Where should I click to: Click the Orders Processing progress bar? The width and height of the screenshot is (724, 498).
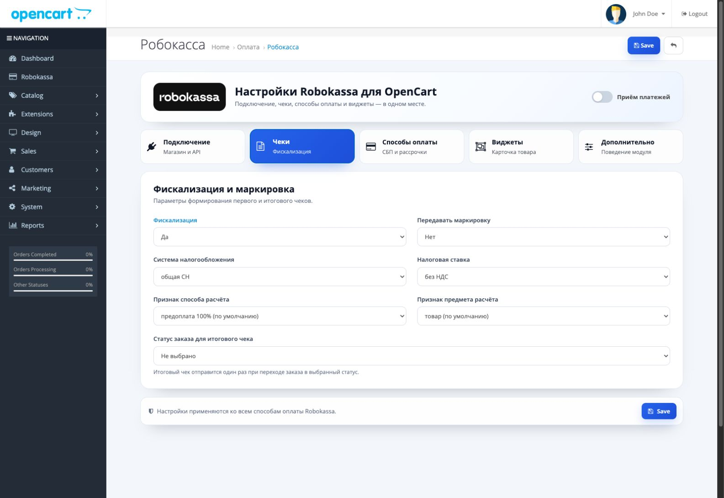pyautogui.click(x=53, y=275)
